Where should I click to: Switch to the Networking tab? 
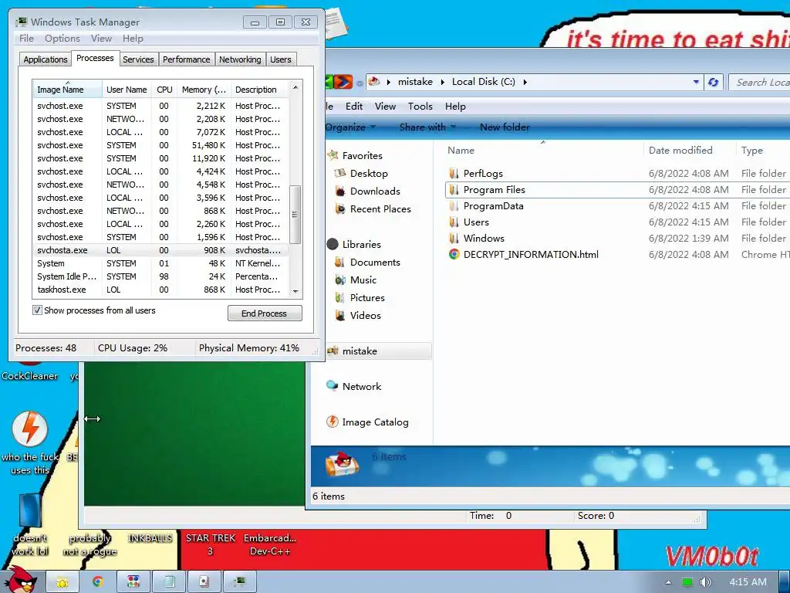[x=240, y=59]
